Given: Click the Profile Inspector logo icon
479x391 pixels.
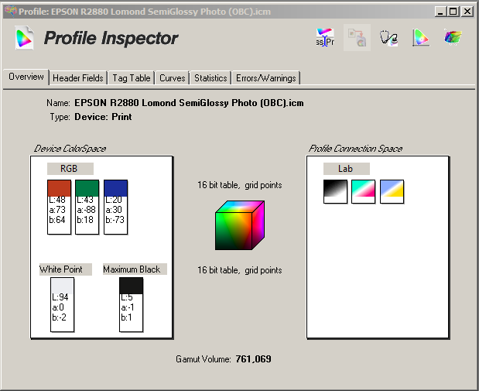Looking at the screenshot, I should click(x=25, y=38).
